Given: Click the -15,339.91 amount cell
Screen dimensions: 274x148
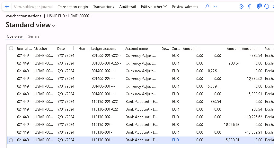Looking at the screenshot, I should tap(253, 132).
